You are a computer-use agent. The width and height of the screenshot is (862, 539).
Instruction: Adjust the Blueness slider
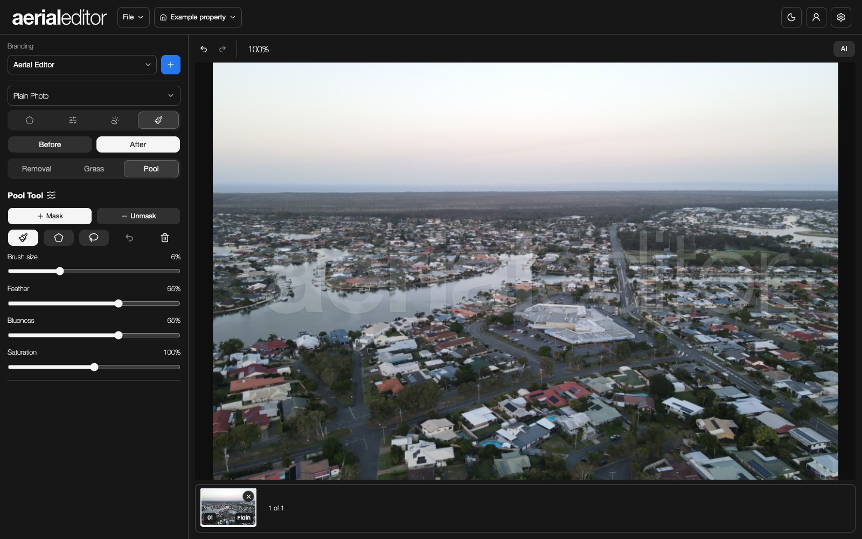point(94,335)
